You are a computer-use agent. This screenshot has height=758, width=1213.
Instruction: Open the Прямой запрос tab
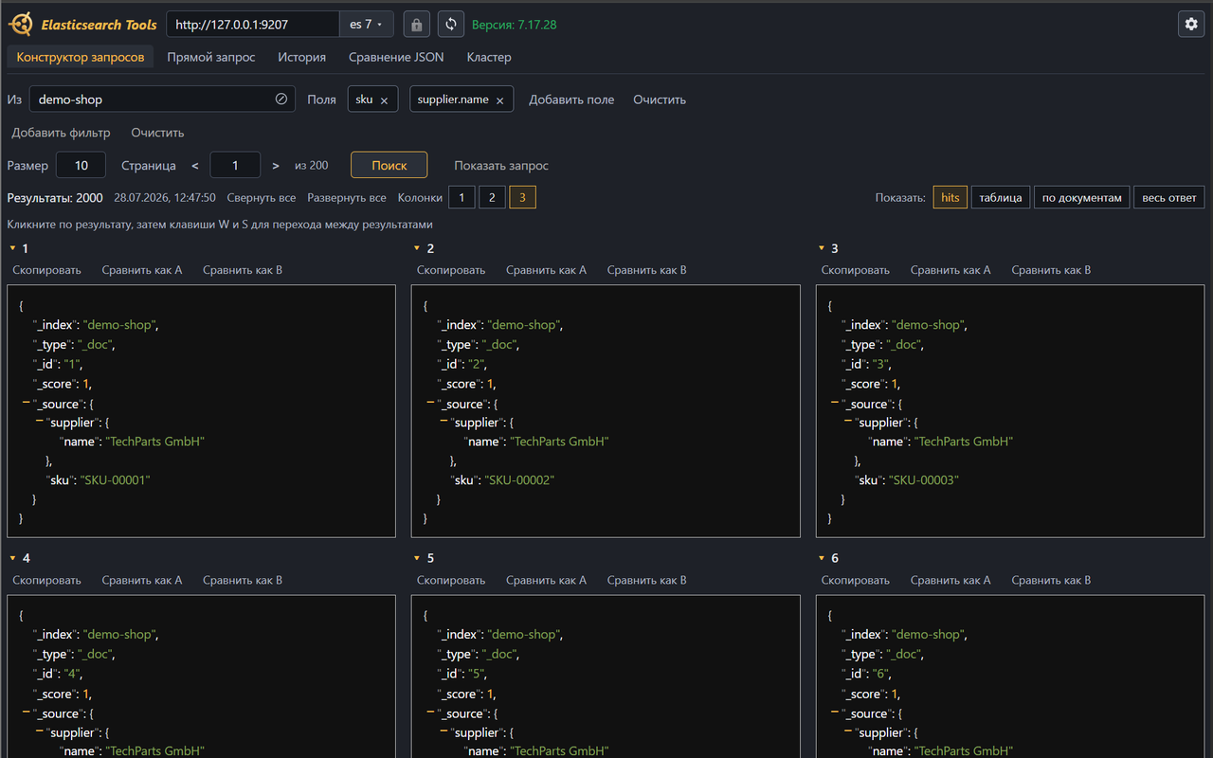pos(211,57)
